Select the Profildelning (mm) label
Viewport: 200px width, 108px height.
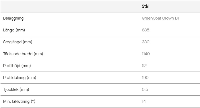coord(20,78)
